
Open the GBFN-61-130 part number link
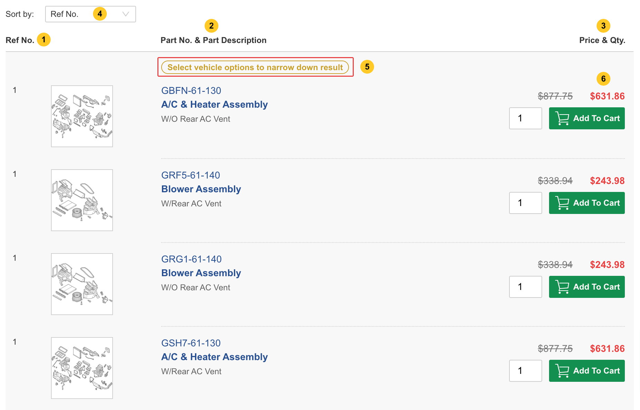[191, 90]
